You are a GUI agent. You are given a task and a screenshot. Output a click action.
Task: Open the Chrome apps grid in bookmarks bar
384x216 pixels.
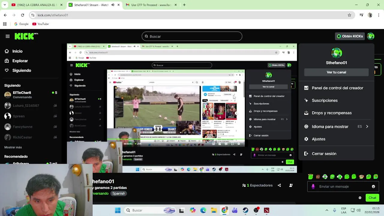pos(5,24)
